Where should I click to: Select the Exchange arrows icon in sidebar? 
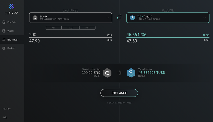(4, 39)
